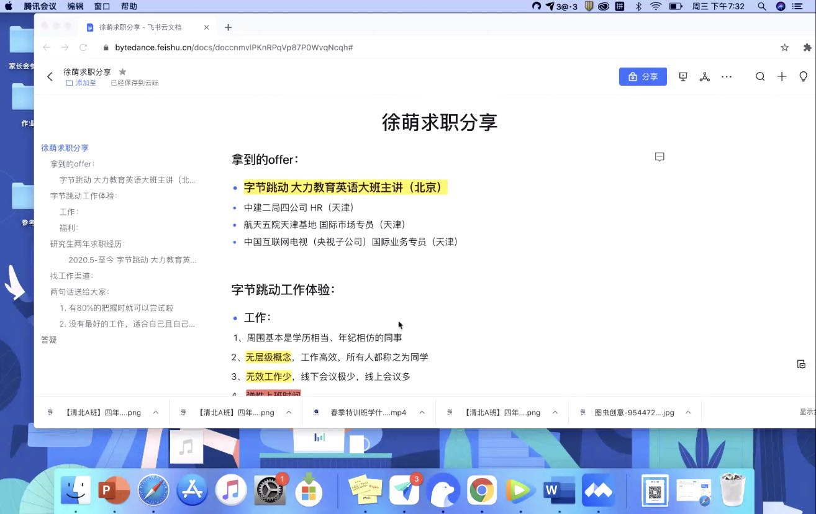Click the mind-map structure icon beside 分享
816x514 pixels.
[704, 76]
